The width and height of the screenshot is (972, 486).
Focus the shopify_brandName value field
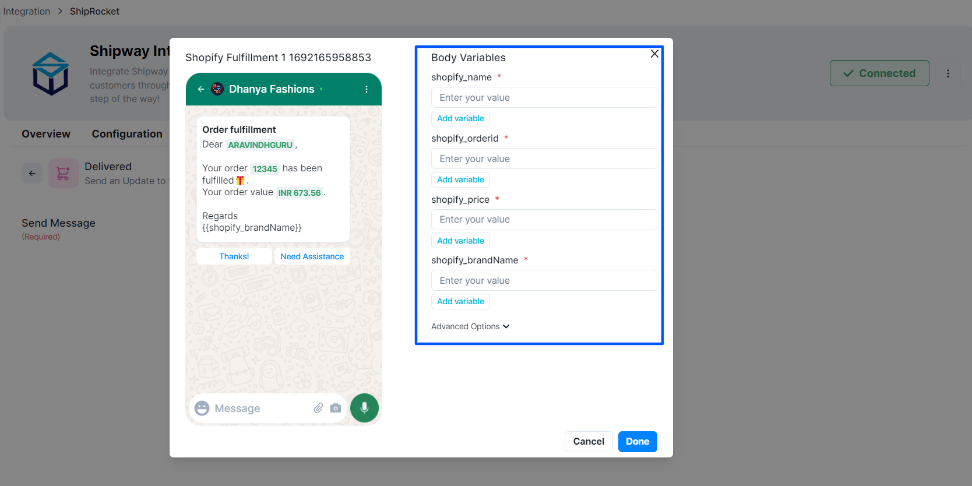pos(544,280)
